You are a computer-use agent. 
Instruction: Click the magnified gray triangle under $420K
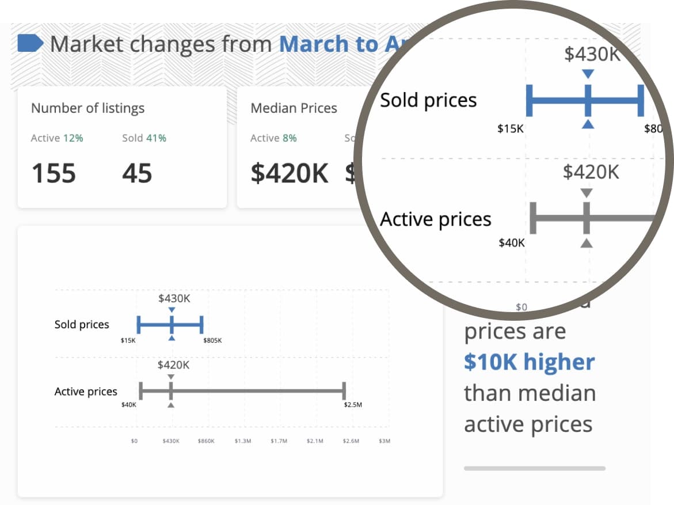[586, 193]
